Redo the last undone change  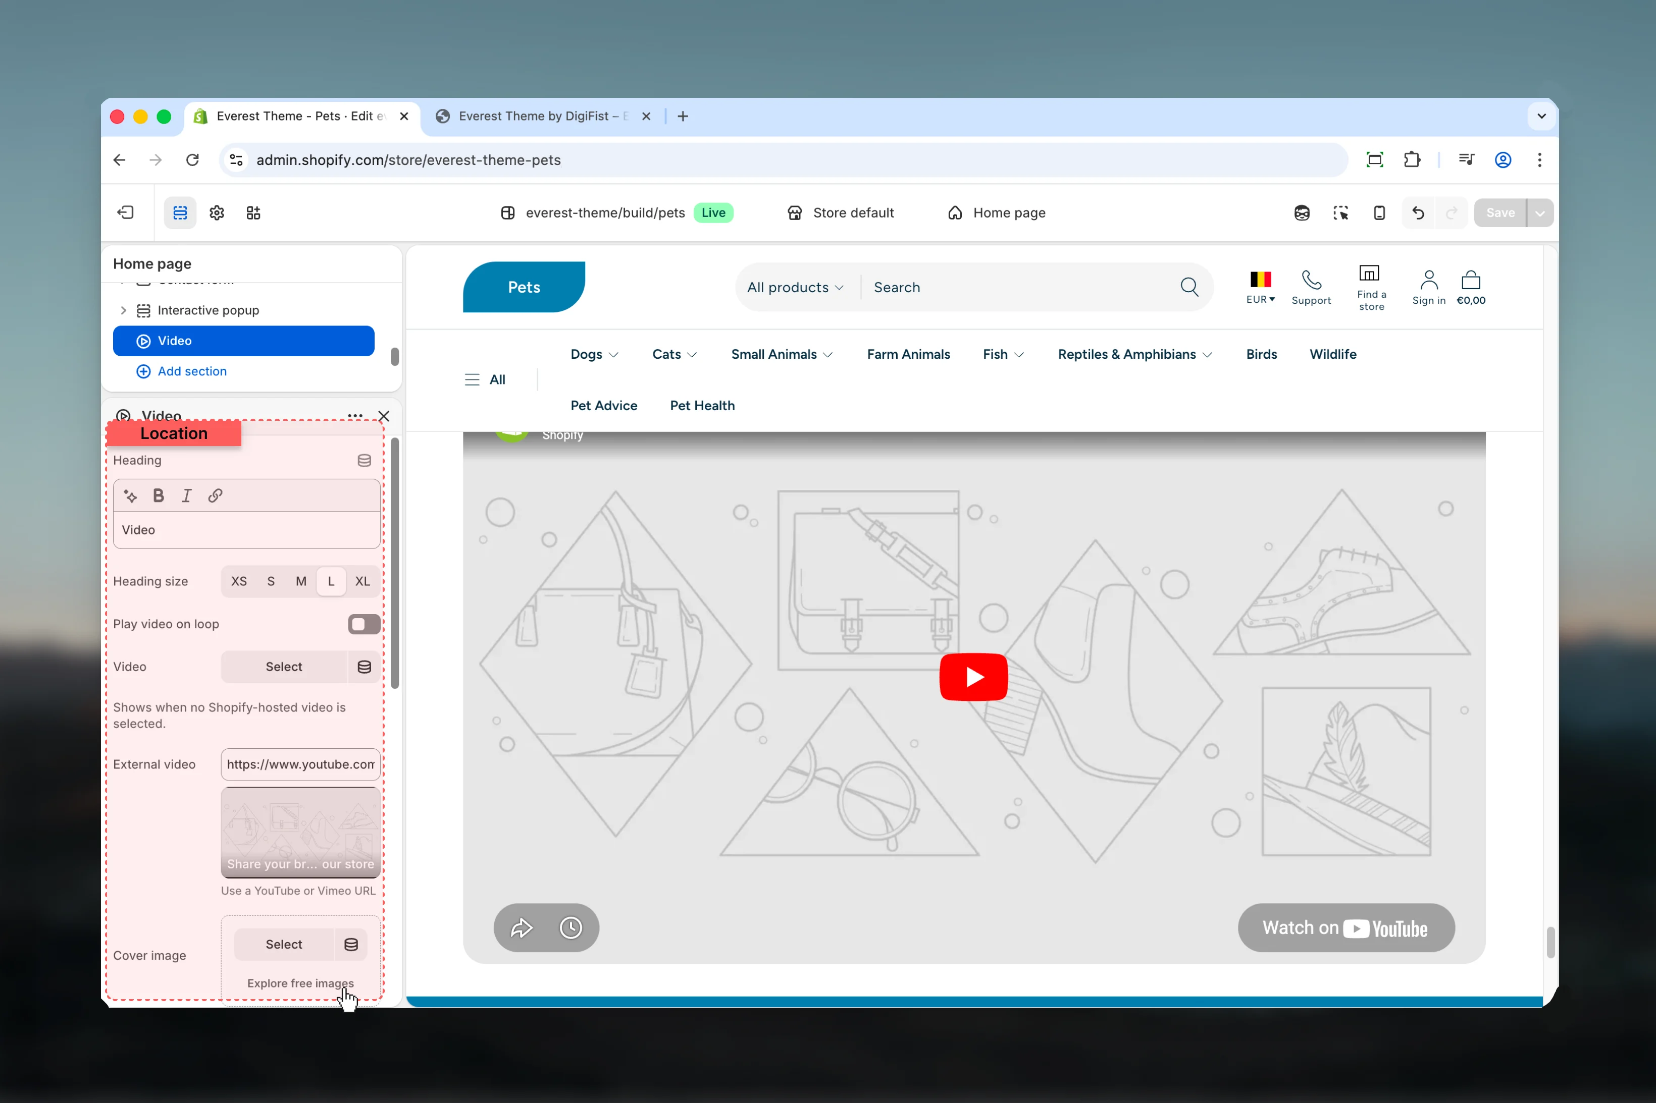pos(1451,212)
